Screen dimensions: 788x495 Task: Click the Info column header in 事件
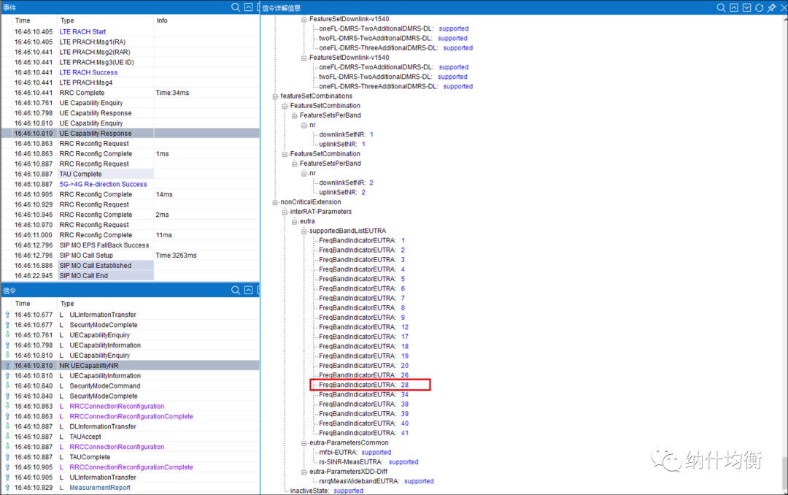162,20
